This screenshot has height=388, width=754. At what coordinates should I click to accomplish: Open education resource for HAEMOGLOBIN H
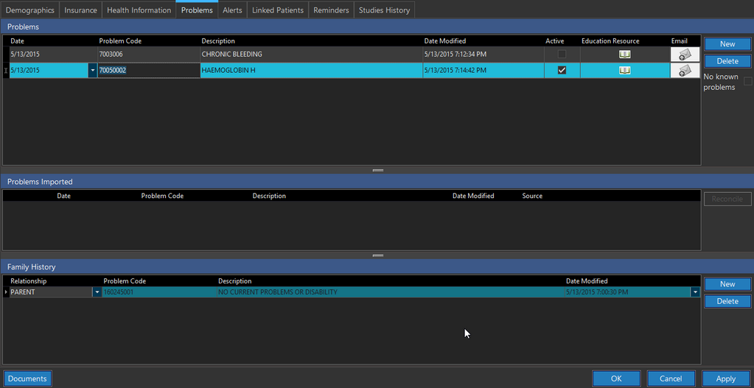(x=624, y=71)
